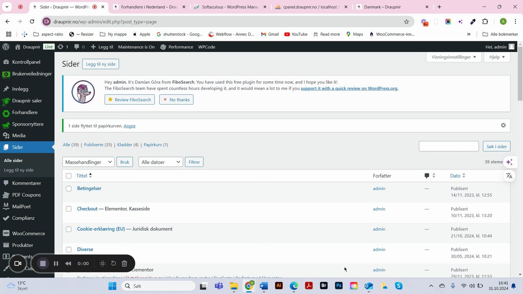This screenshot has height=294, width=523.
Task: Dismiss the 'side flyttet til papirkurven' notice
Action: point(503,125)
